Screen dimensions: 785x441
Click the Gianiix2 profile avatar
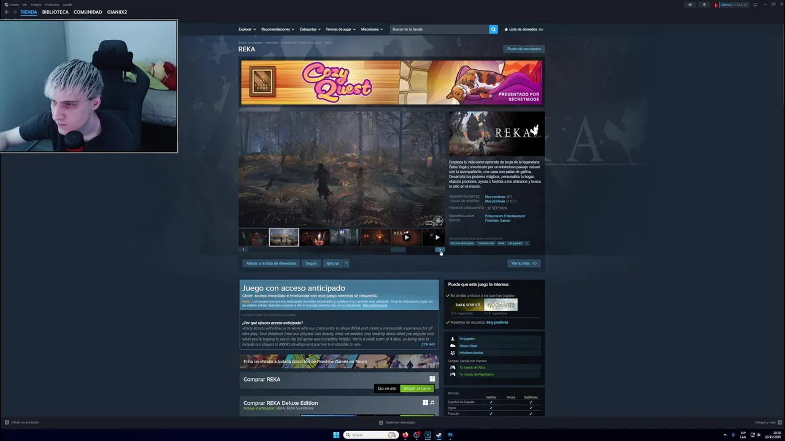click(716, 4)
